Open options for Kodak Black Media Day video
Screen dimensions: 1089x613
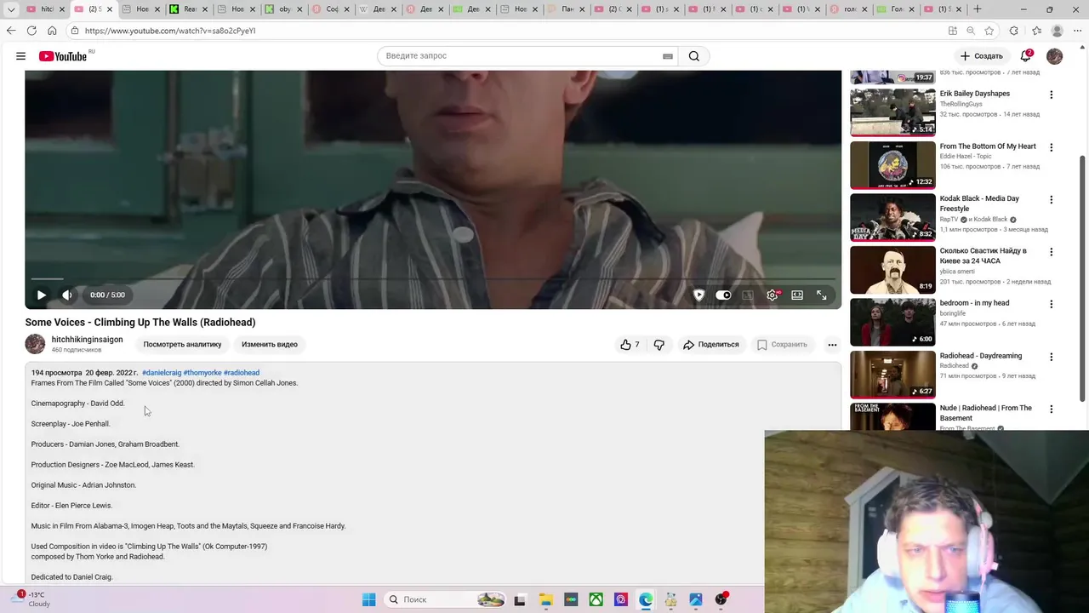[1051, 199]
